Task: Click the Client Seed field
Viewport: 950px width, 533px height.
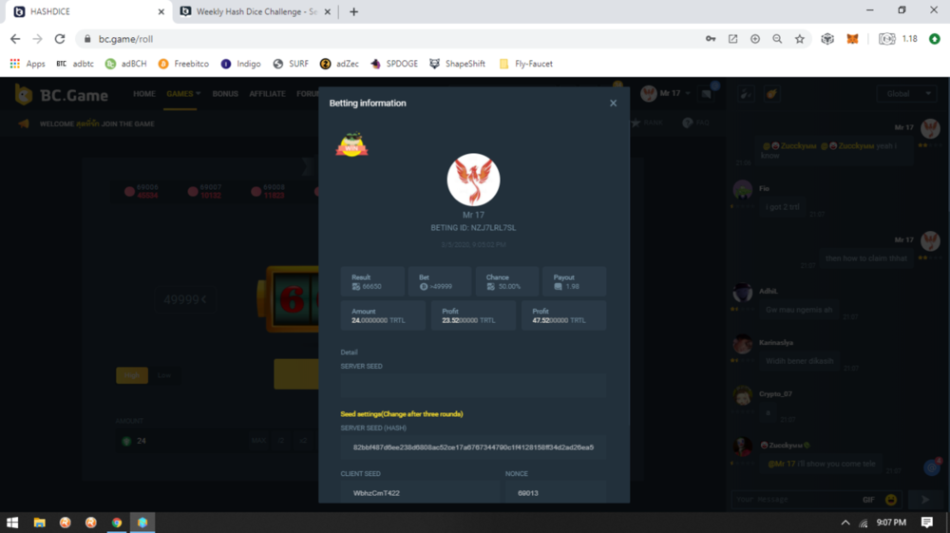Action: tap(420, 493)
